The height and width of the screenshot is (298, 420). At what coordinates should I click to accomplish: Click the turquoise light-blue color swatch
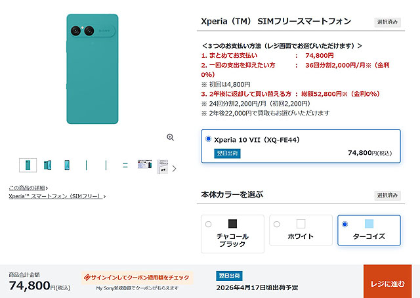(369, 224)
